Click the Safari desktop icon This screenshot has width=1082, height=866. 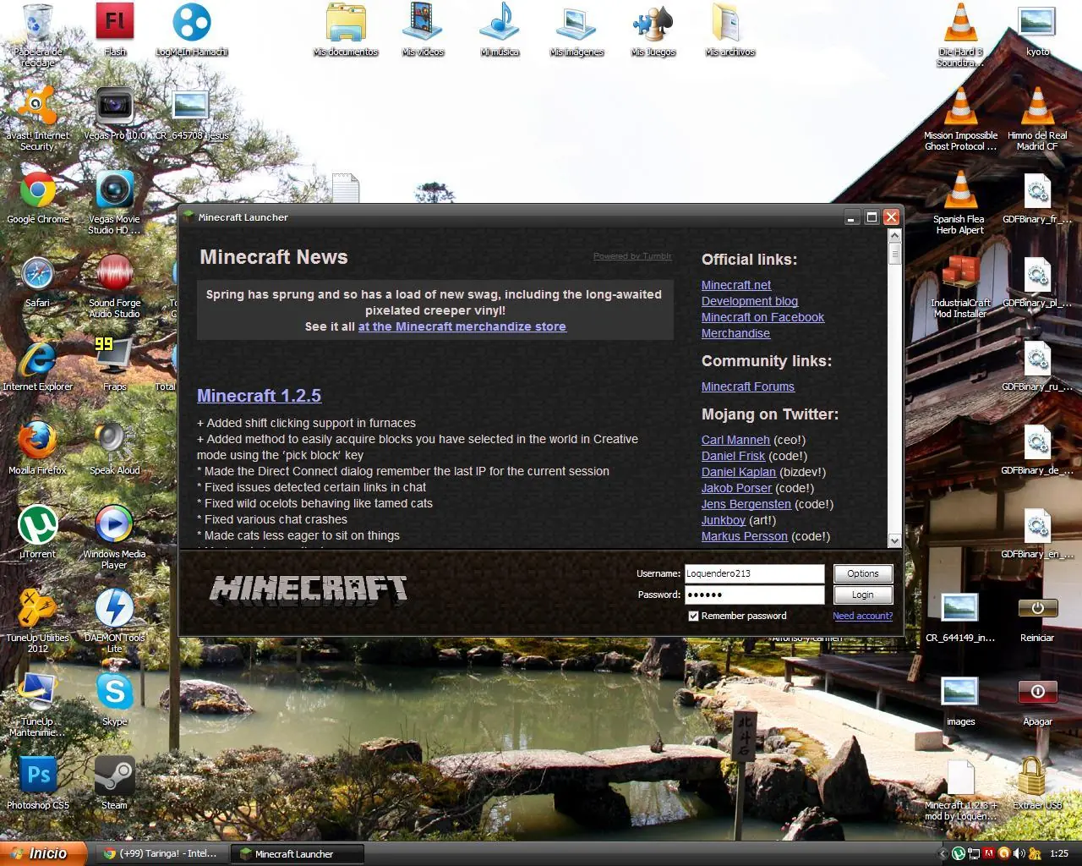[38, 281]
